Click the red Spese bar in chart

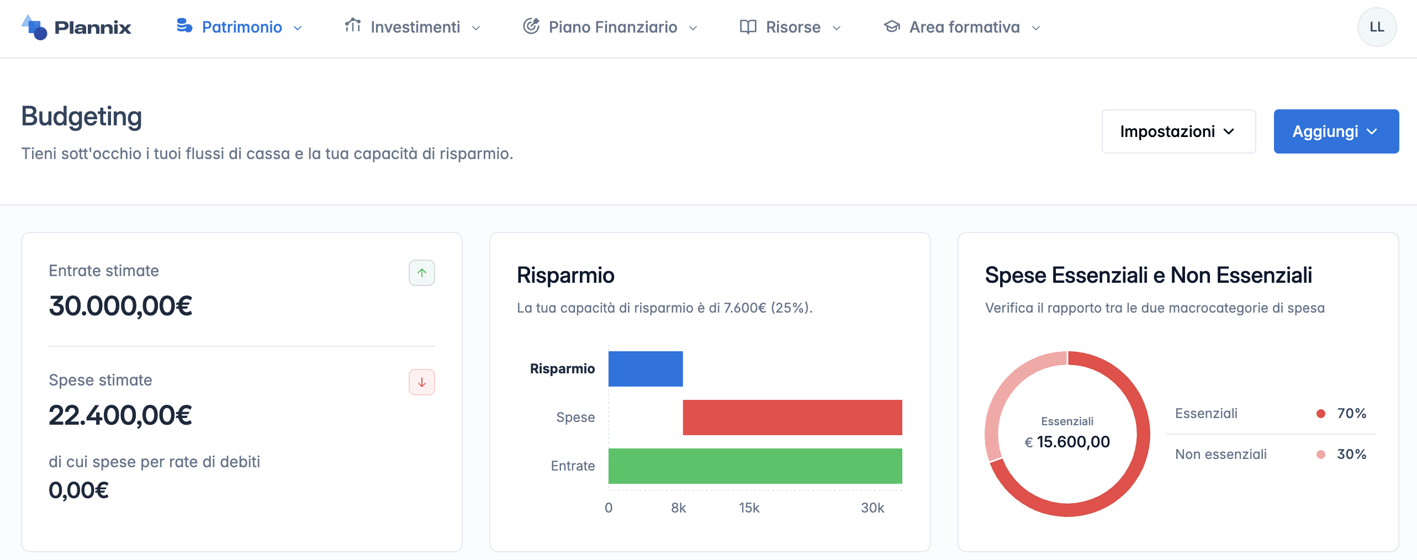792,418
